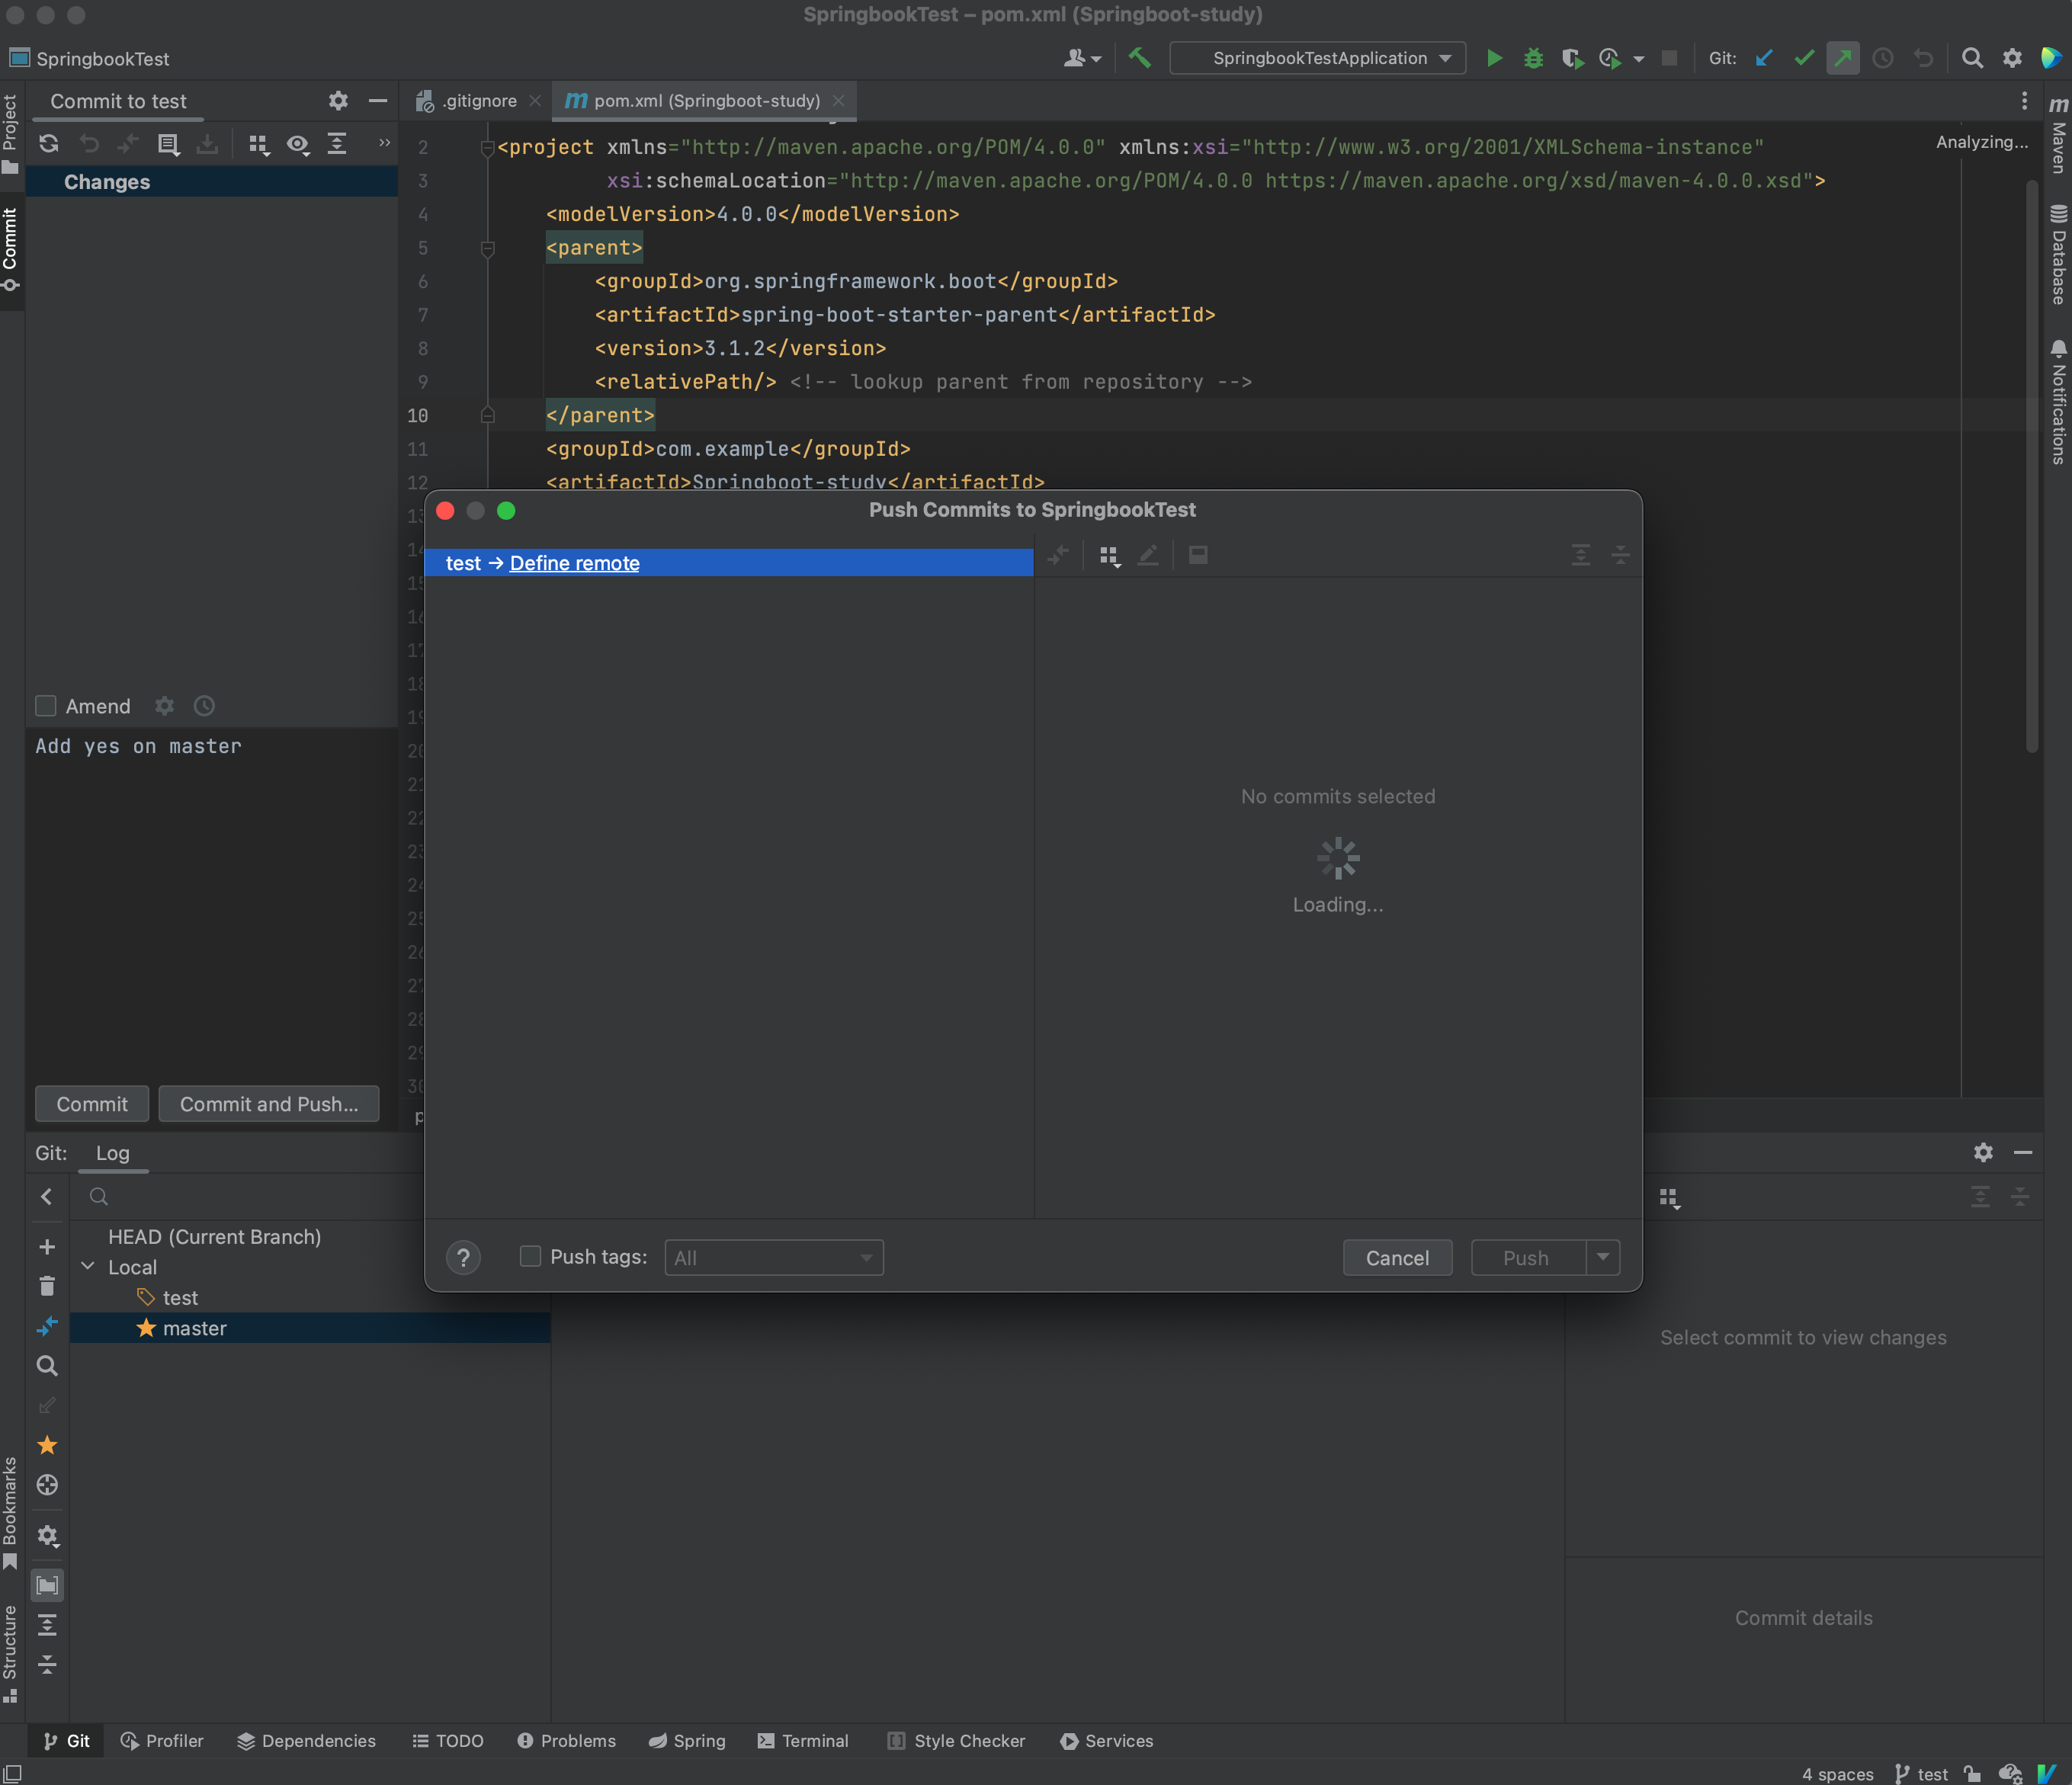The image size is (2072, 1785).
Task: Open the Terminal tool window tab
Action: pyautogui.click(x=804, y=1741)
